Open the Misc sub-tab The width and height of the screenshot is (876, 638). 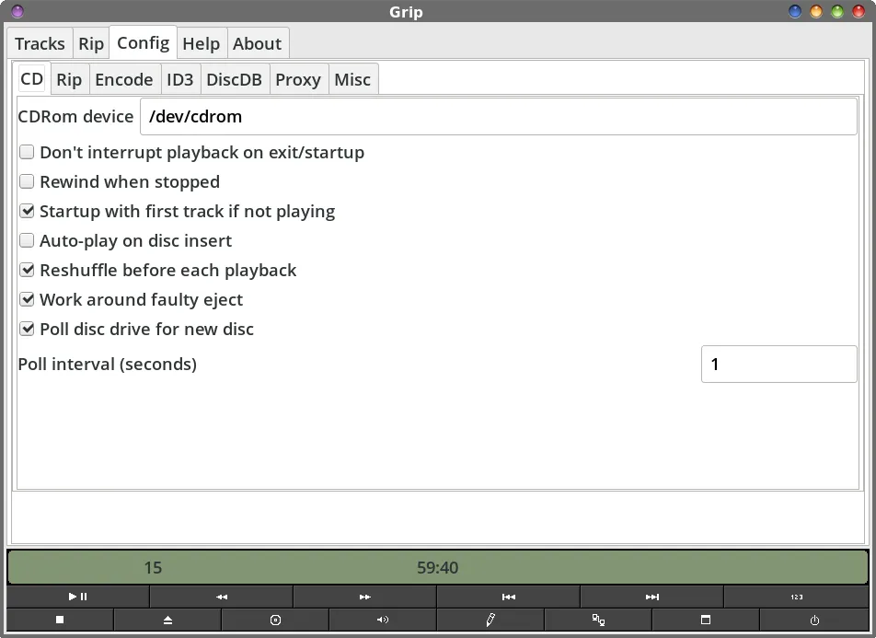352,79
